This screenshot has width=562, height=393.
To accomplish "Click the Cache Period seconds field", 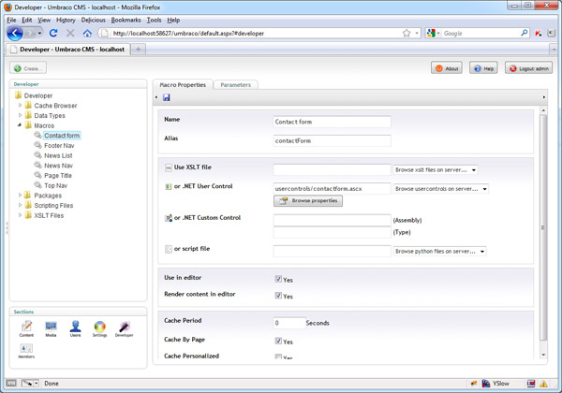I will pos(289,323).
